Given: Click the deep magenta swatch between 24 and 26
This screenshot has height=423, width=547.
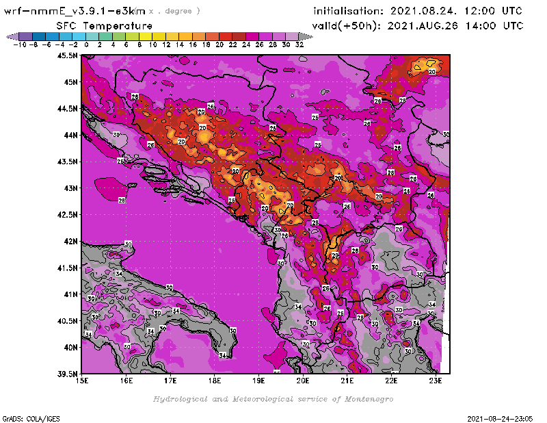Looking at the screenshot, I should click(x=252, y=37).
